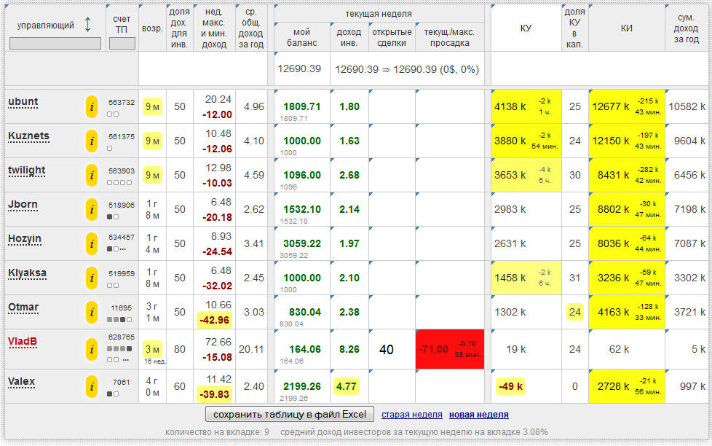
Task: Click the КИ value 8431 k
Action: pos(614,176)
